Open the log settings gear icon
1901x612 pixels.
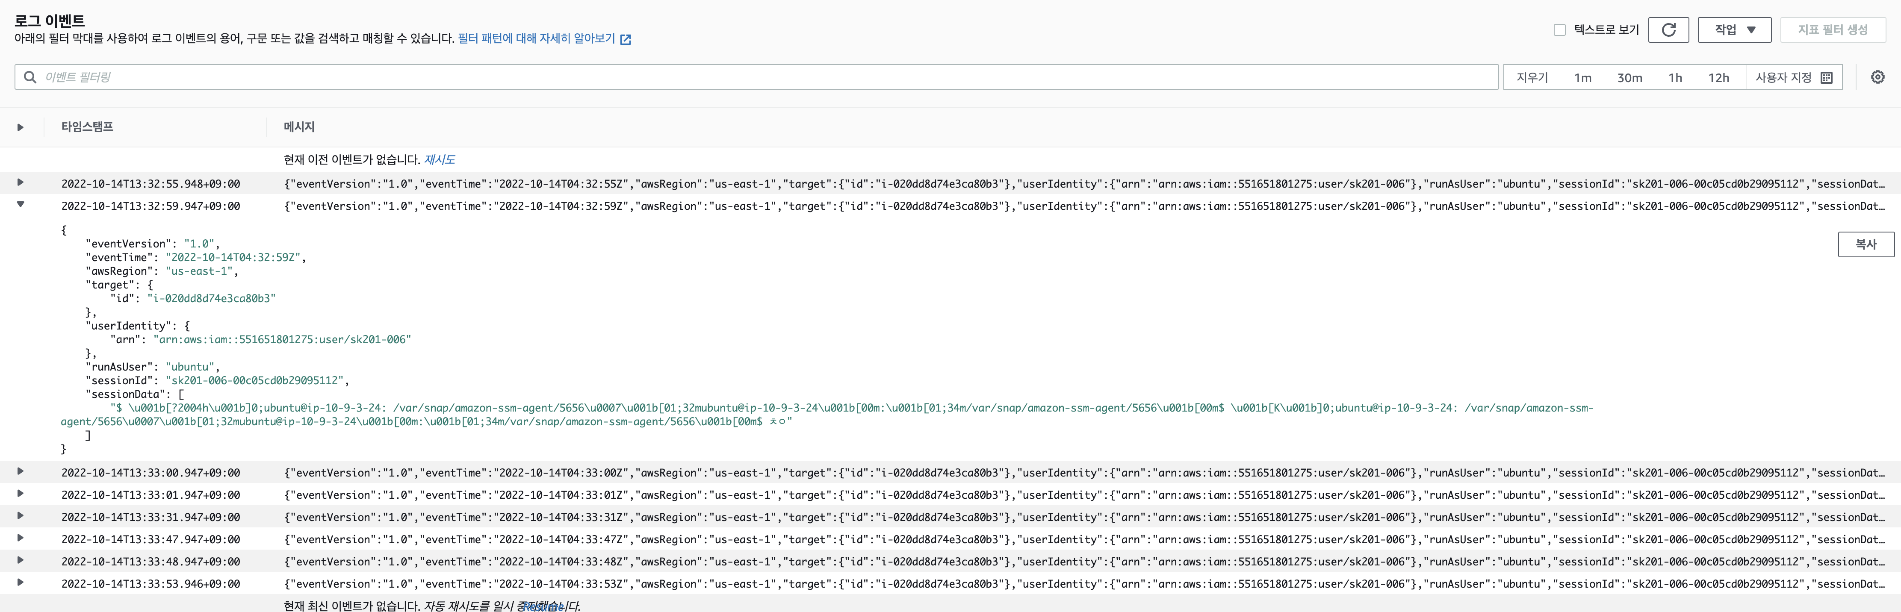[1877, 76]
